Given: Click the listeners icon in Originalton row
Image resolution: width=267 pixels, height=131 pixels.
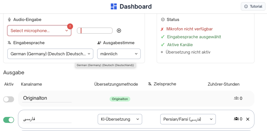Looking at the screenshot, I should pos(236,98).
